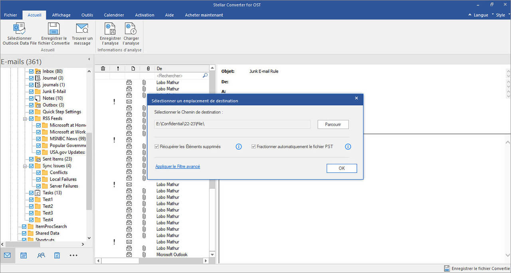
Task: Toggle Fractionner automatiquement le fichier PST checkbox
Action: click(254, 147)
